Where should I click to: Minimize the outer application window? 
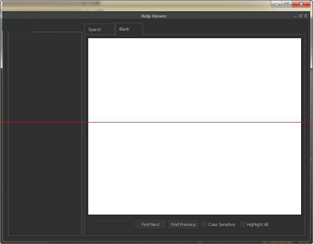[x=277, y=4]
